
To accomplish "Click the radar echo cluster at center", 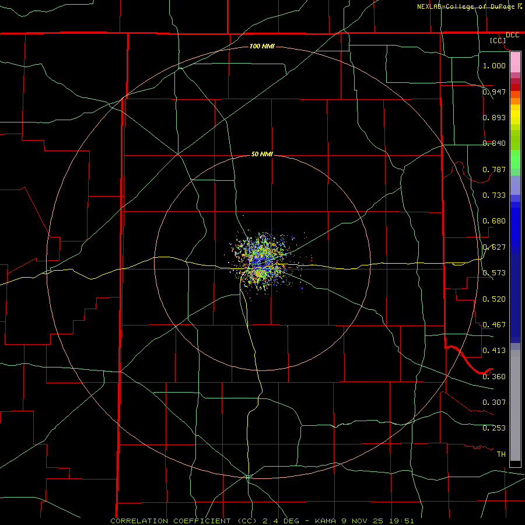I will tap(262, 262).
